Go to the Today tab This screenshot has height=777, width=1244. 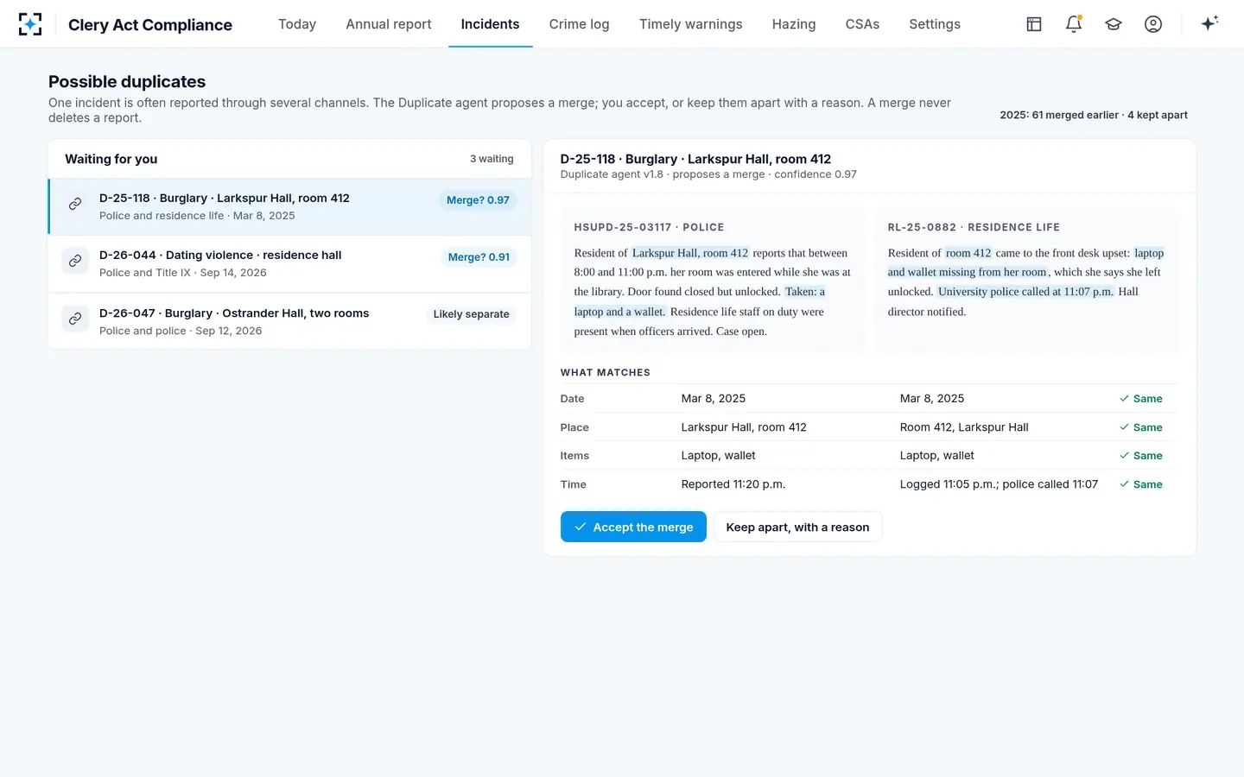click(x=297, y=24)
